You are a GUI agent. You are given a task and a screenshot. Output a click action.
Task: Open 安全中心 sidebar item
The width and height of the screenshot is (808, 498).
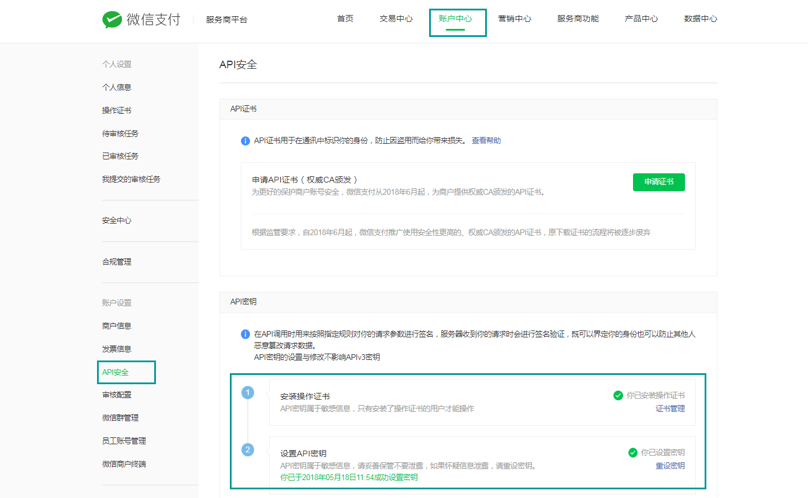point(117,220)
